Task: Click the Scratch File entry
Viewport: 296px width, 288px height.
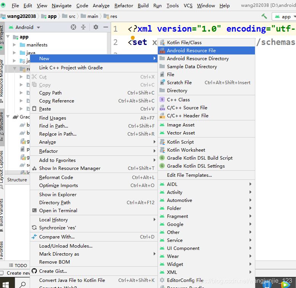Action: pos(206,83)
